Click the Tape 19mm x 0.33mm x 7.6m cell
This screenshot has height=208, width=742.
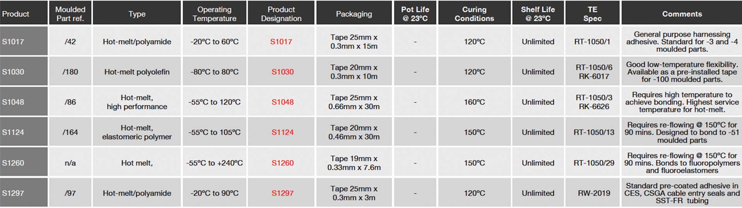[x=354, y=163]
